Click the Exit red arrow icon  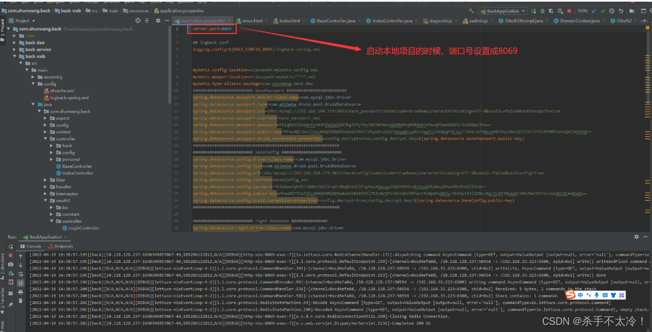click(10, 282)
